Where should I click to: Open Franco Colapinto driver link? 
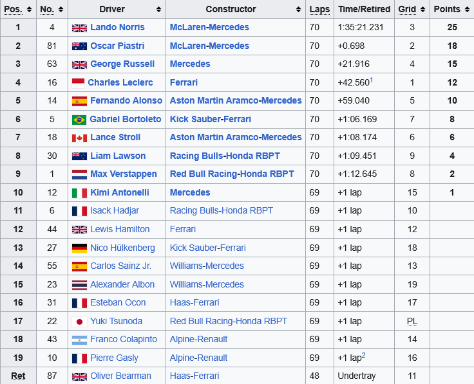[124, 340]
